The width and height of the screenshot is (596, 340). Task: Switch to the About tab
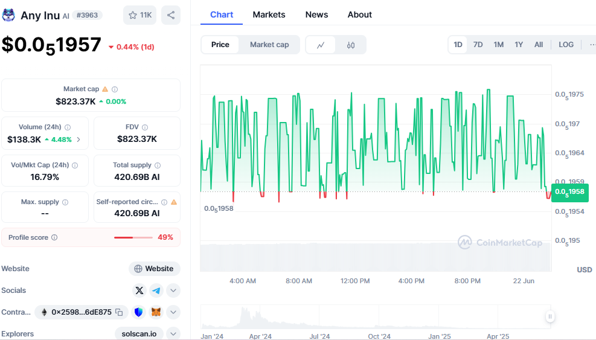coord(359,15)
